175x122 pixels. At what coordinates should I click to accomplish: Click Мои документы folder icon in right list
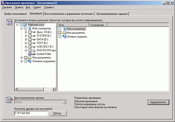tap(64, 33)
